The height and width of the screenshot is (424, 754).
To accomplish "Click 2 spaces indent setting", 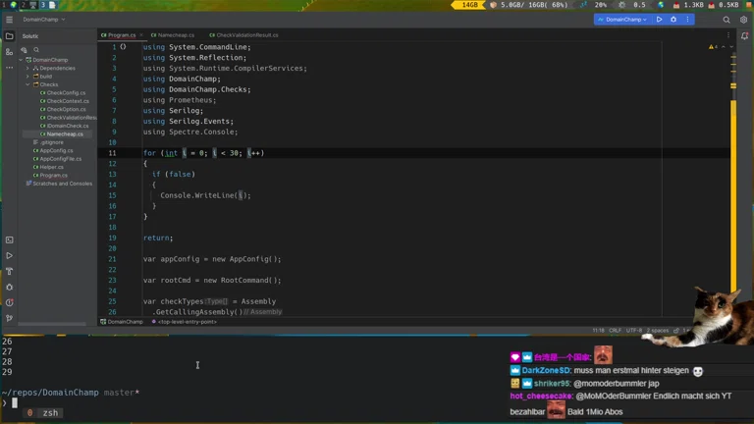I will pos(658,331).
